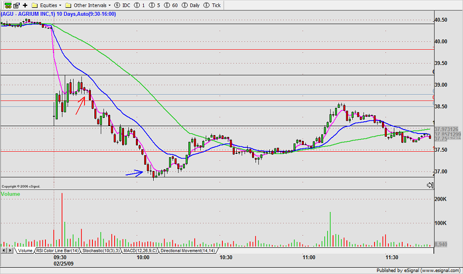Click the 38.50 price axis label
Viewport: 463px width, 274px height.
coord(441,106)
